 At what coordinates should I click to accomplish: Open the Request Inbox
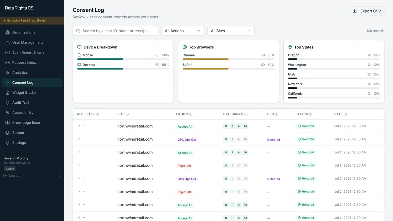coord(32,63)
